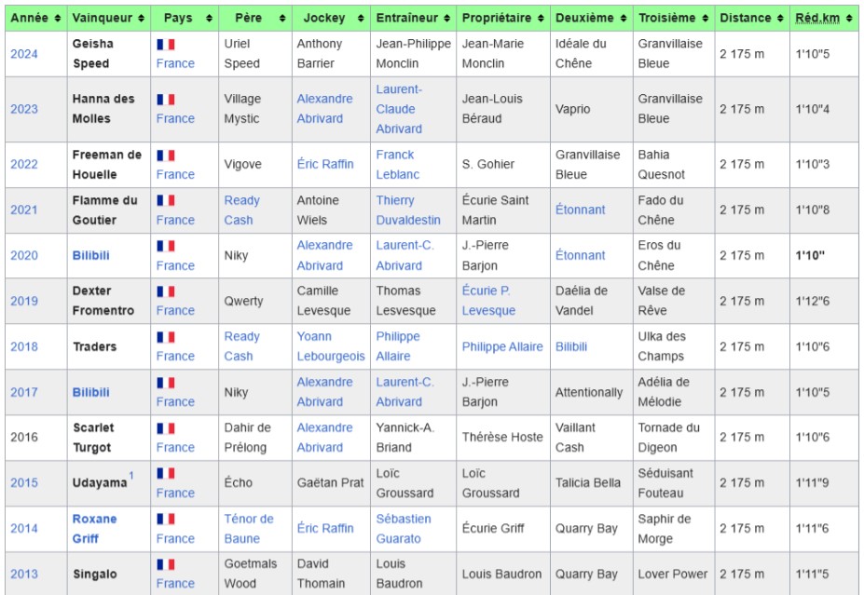Click the French flag in the Dexter Fromentro row

tap(165, 291)
